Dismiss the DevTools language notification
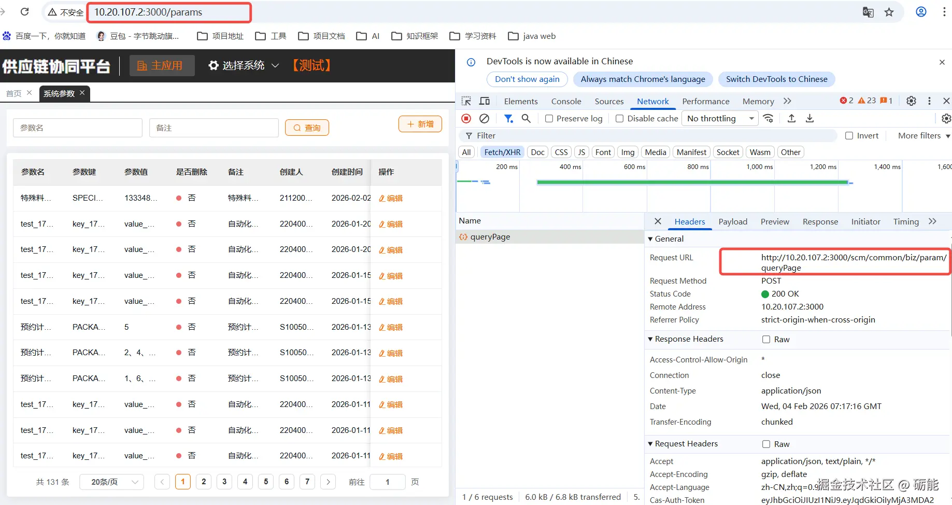Image resolution: width=952 pixels, height=505 pixels. pos(942,62)
